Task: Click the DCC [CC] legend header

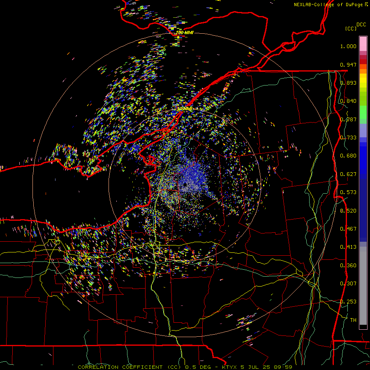Action: 355,26
